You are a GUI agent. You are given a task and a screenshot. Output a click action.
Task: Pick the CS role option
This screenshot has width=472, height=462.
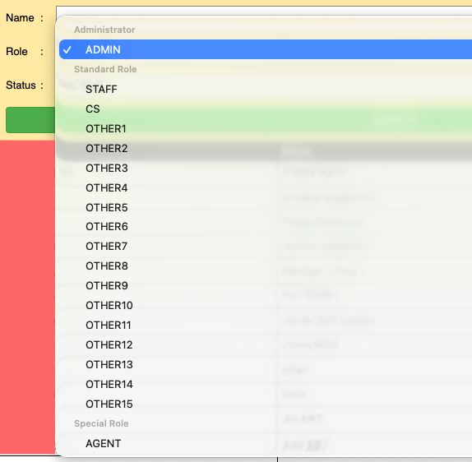pos(266,109)
